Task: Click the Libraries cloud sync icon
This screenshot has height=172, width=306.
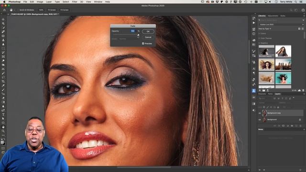Action: [x=299, y=90]
